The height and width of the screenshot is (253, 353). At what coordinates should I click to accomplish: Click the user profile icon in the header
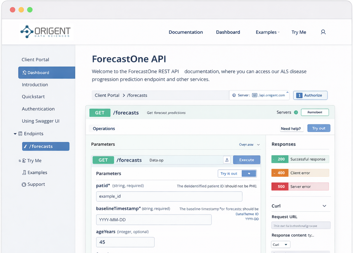pyautogui.click(x=323, y=32)
